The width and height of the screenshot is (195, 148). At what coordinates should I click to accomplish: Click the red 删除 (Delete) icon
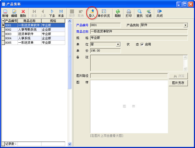click(23, 13)
